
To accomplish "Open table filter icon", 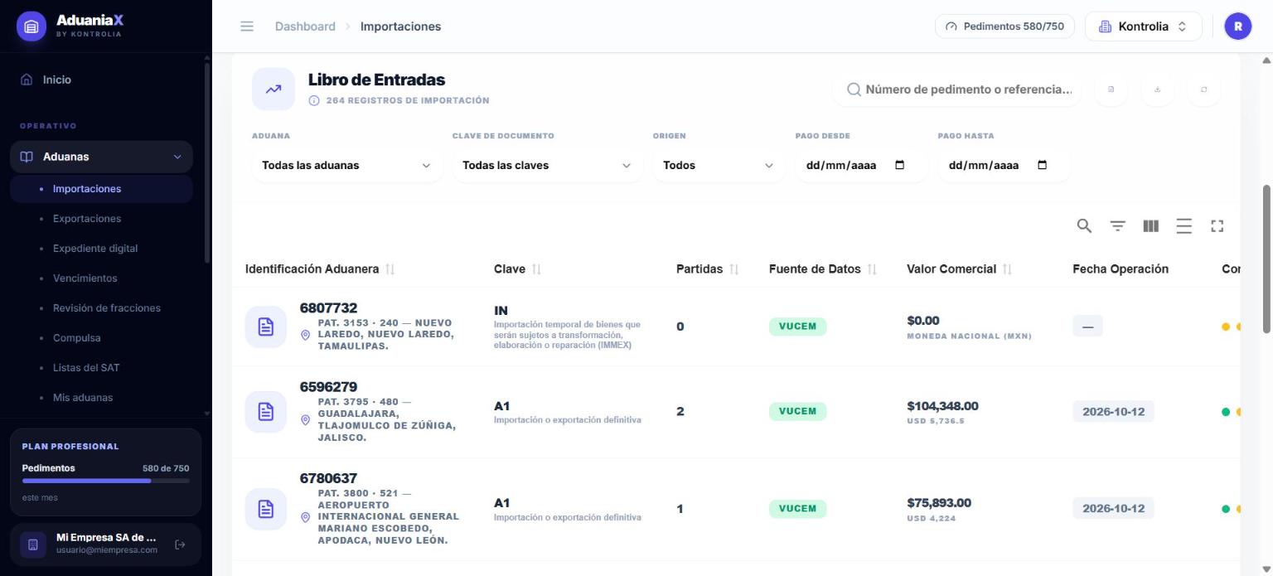I will coord(1118,225).
